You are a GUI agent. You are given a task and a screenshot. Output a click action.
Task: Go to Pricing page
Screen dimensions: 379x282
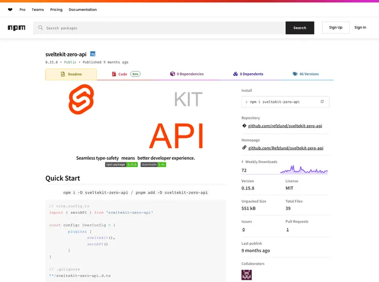pyautogui.click(x=56, y=10)
